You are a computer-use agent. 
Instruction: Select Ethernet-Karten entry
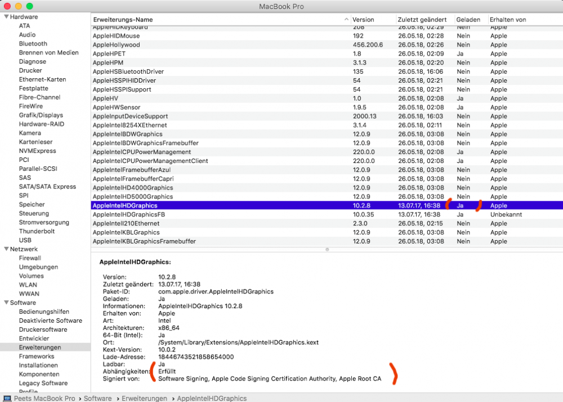[x=42, y=80]
